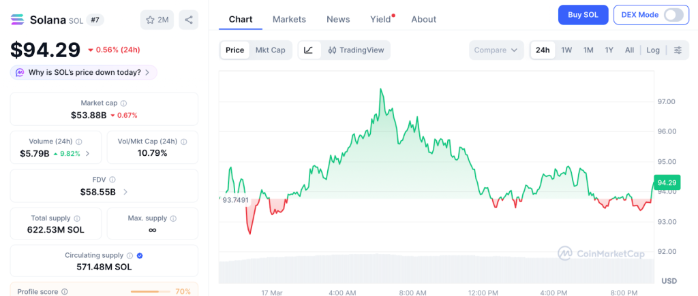Select the 1W time range

566,50
